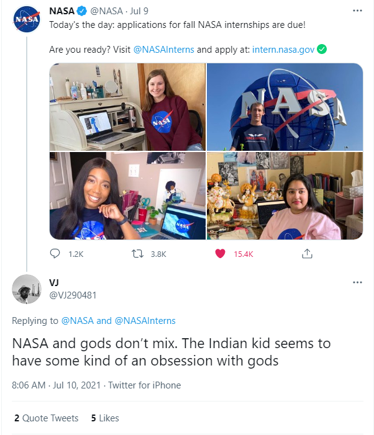The height and width of the screenshot is (435, 374).
Task: Open photo of man before NASA globe
Action: click(285, 107)
